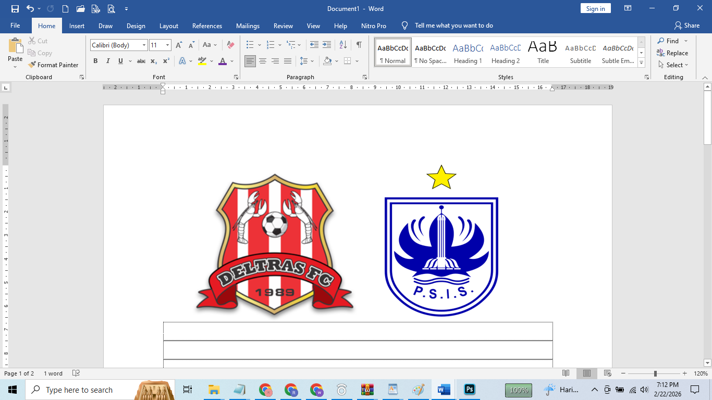Viewport: 712px width, 400px height.
Task: Open the File tab
Action: (15, 26)
